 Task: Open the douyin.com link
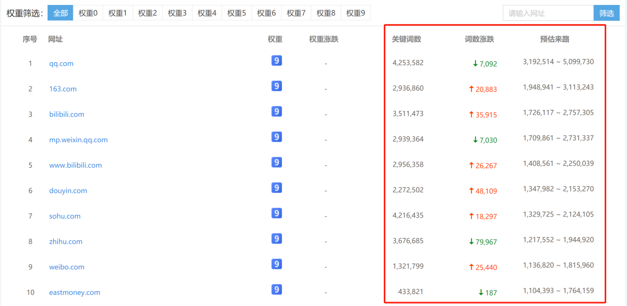[x=68, y=191]
